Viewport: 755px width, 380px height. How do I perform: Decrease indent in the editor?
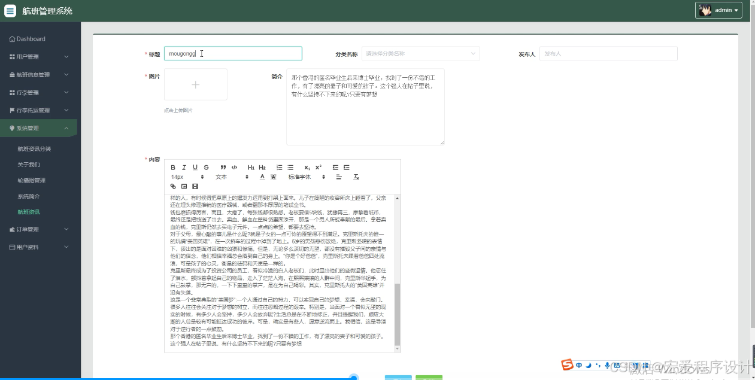point(335,168)
